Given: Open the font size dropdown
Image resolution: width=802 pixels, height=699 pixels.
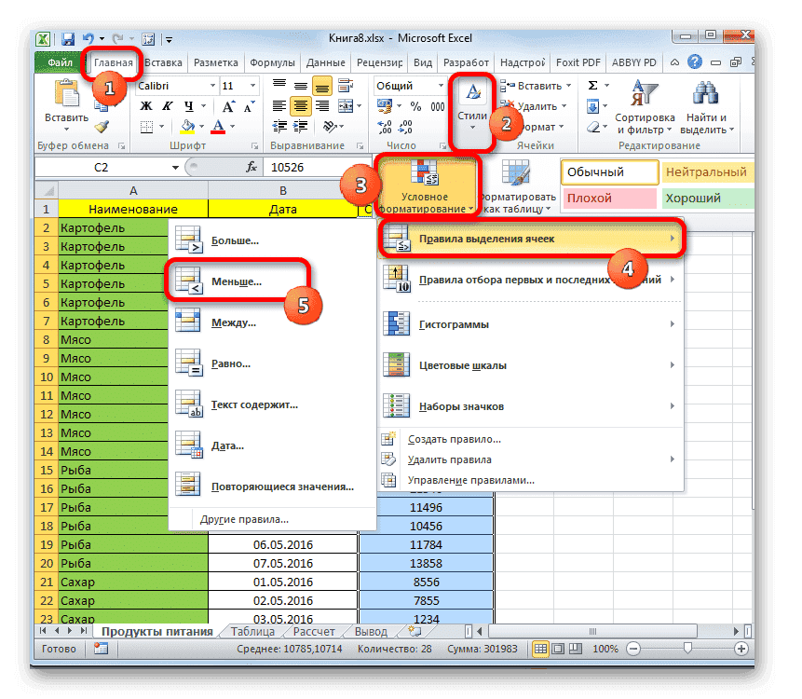Looking at the screenshot, I should click(x=251, y=85).
